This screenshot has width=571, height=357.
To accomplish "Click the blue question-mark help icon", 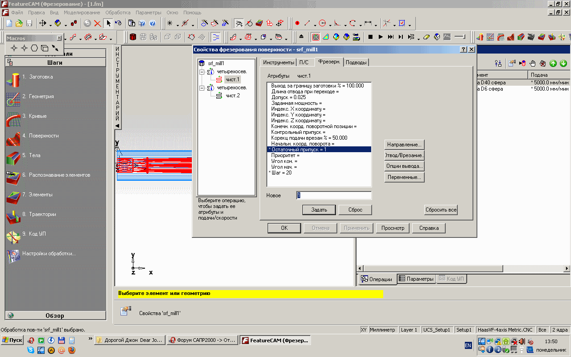I will tap(153, 23).
